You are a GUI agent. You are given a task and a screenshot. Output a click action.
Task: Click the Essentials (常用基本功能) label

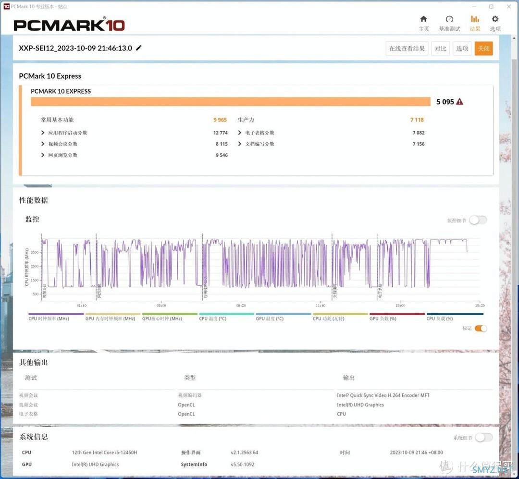tap(57, 120)
